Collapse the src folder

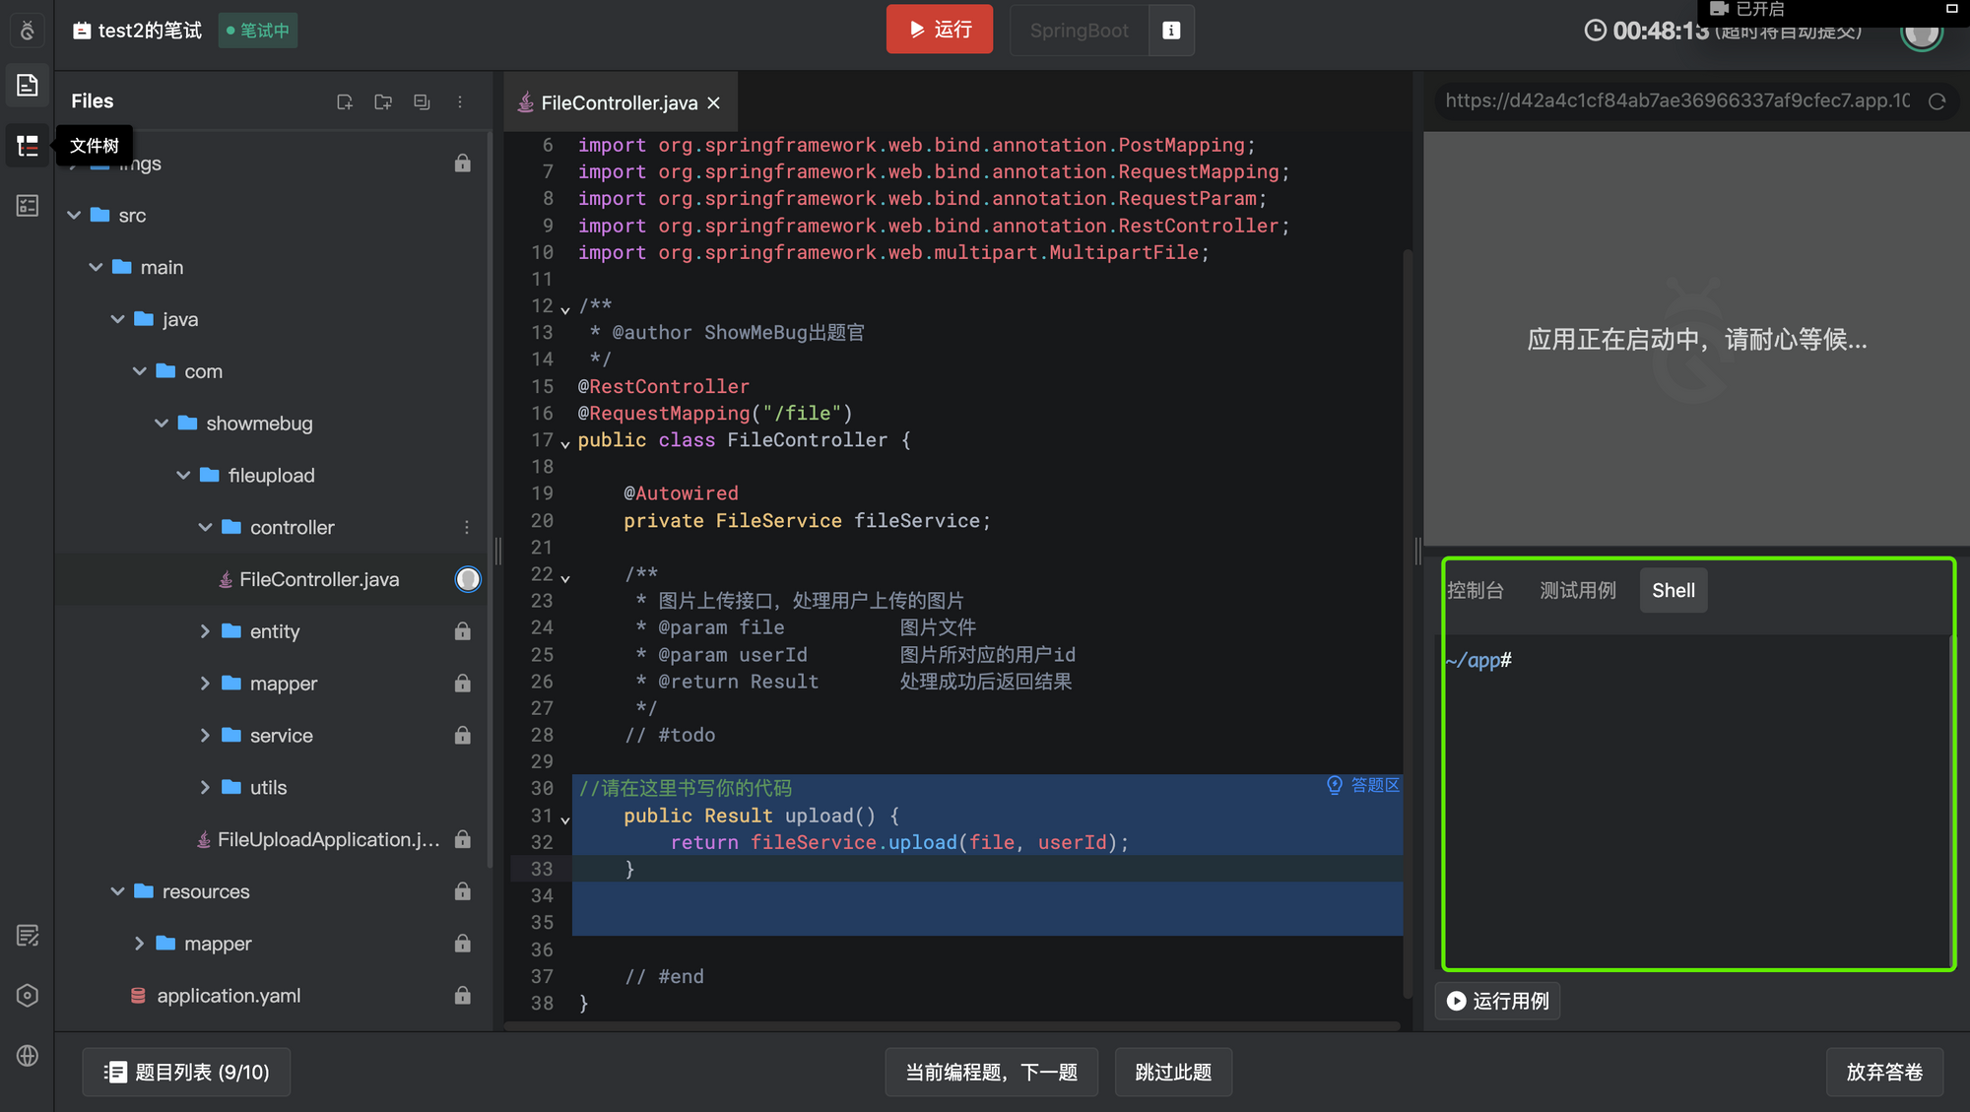tap(74, 215)
